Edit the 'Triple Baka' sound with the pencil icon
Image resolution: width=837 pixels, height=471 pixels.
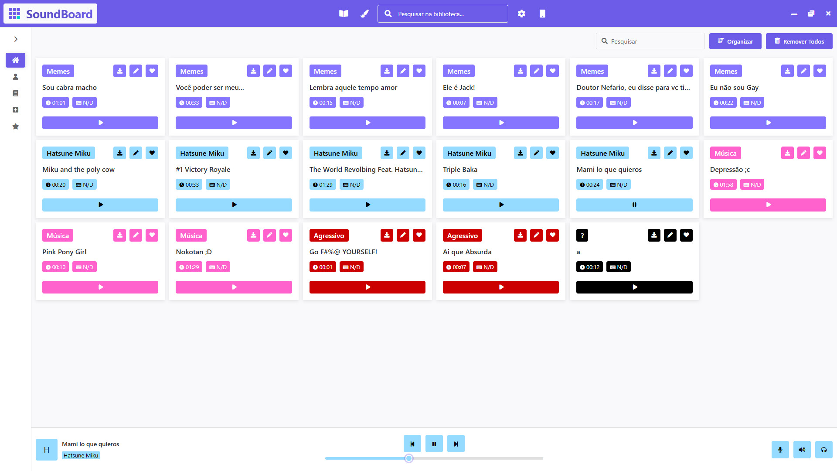click(x=536, y=153)
